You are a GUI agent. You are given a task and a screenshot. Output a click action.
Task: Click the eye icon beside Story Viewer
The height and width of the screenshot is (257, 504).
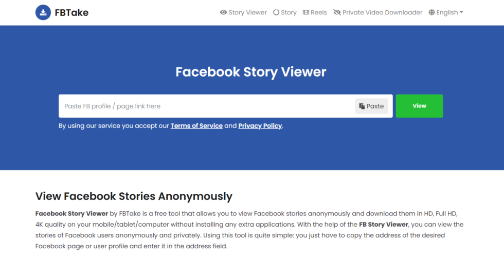(x=223, y=12)
